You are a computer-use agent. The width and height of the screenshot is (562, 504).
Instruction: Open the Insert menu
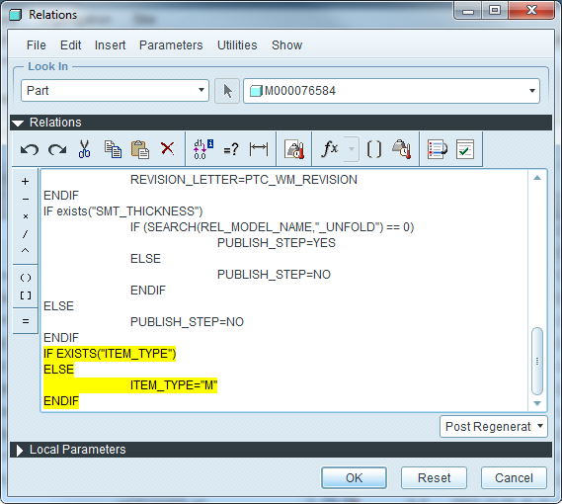[110, 45]
